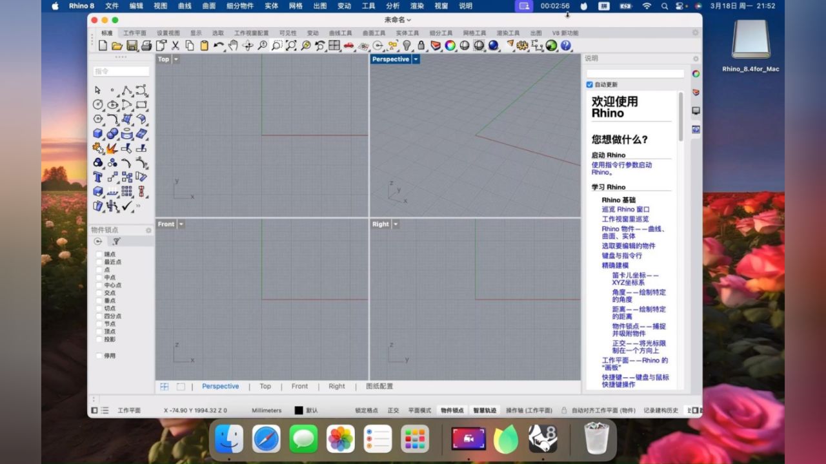Open Safari from the Dock
This screenshot has width=826, height=464.
(x=266, y=439)
